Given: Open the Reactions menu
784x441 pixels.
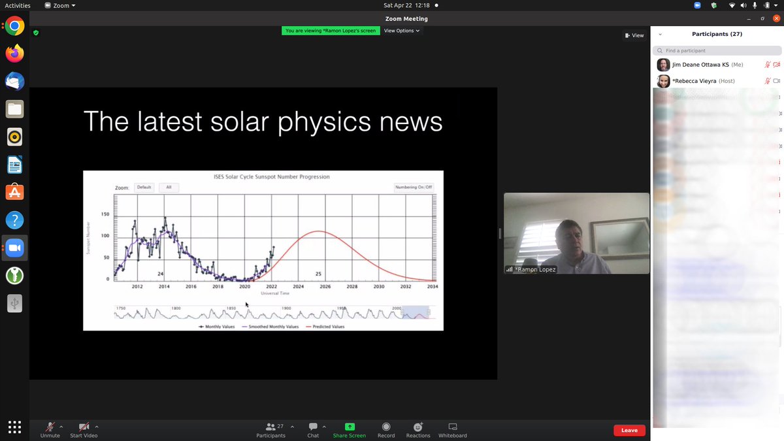Looking at the screenshot, I should 418,430.
